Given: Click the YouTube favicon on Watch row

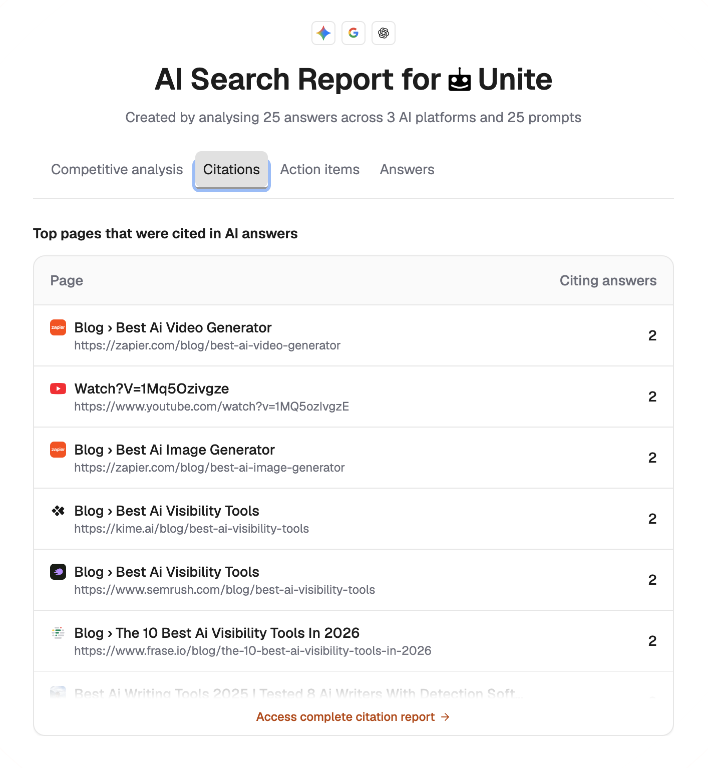Looking at the screenshot, I should click(58, 389).
